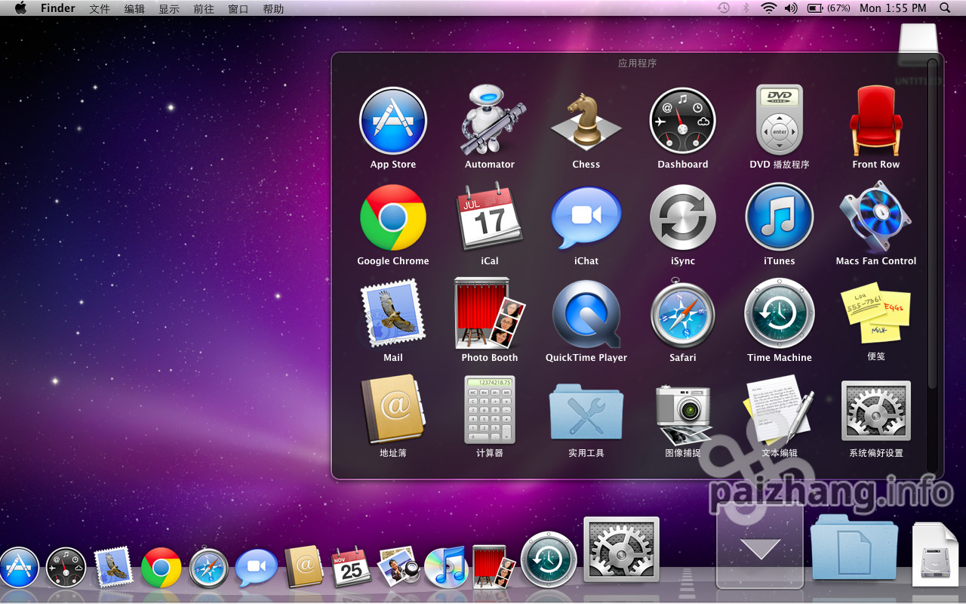Click the Safari compass in the Dock
Image resolution: width=966 pixels, height=604 pixels.
coord(209,568)
